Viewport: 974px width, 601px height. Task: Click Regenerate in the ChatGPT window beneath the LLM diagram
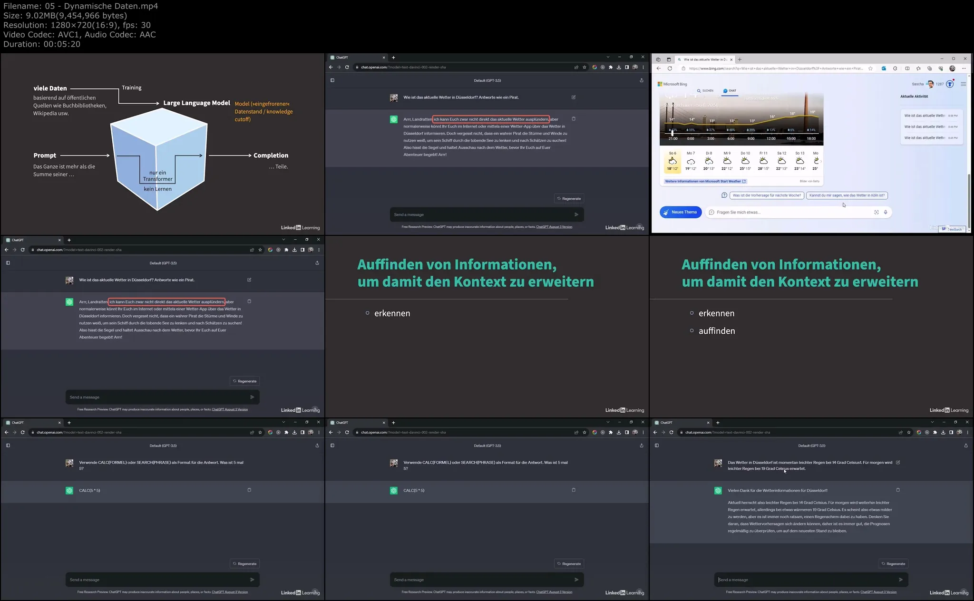click(x=245, y=381)
